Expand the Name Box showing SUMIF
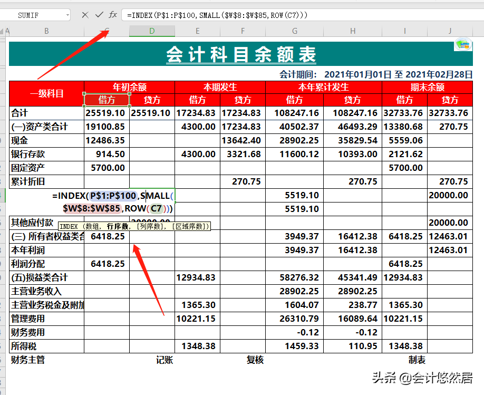This screenshot has width=484, height=395. [x=29, y=14]
